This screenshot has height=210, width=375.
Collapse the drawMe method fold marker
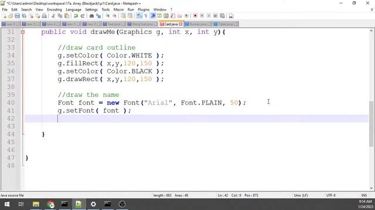(x=23, y=32)
